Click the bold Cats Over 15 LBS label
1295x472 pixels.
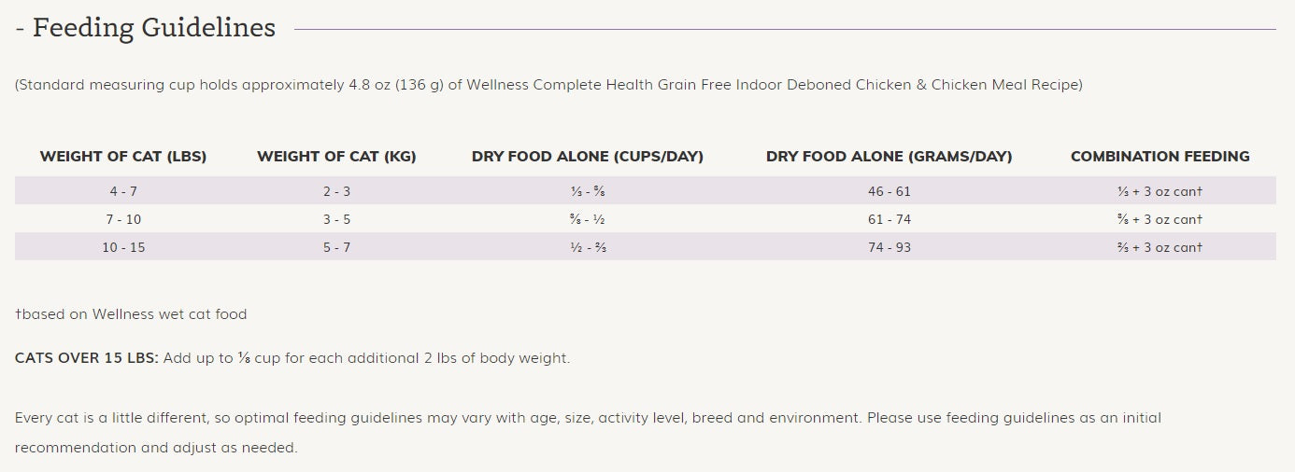(87, 358)
